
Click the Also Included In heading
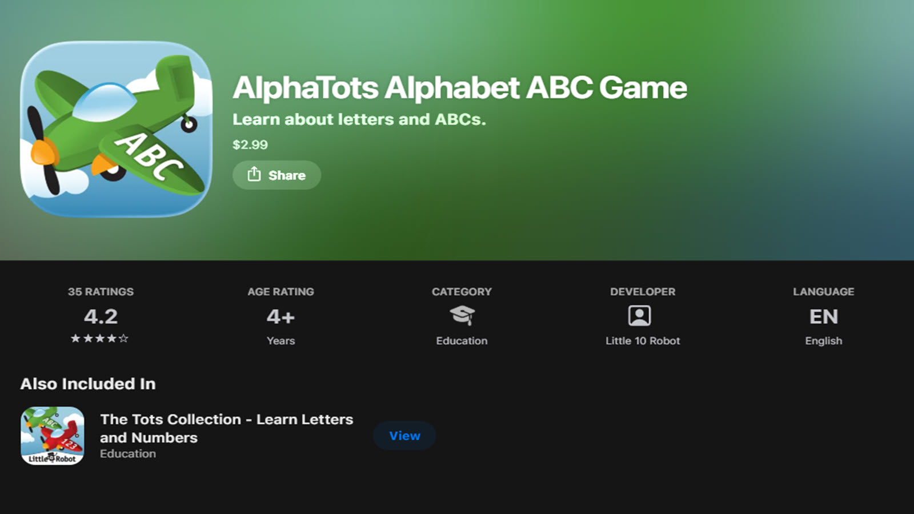[x=88, y=384]
